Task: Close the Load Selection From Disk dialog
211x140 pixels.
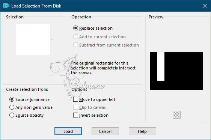Action: [205, 6]
